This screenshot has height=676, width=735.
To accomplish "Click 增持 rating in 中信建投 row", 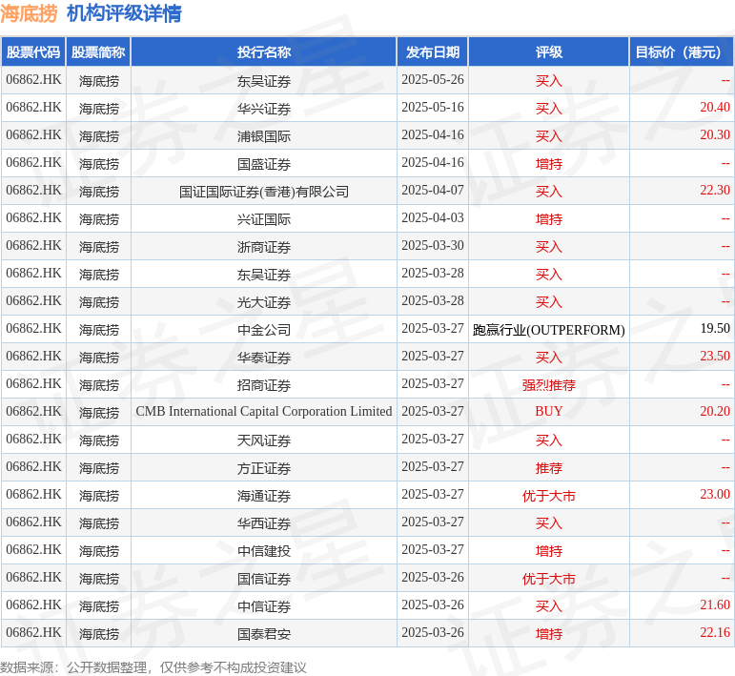I will point(549,551).
